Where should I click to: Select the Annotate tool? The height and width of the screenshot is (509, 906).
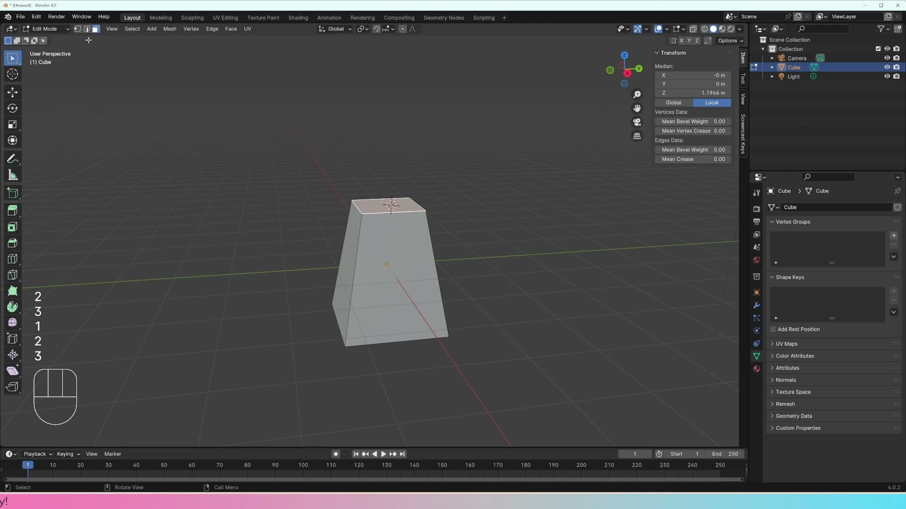13,159
